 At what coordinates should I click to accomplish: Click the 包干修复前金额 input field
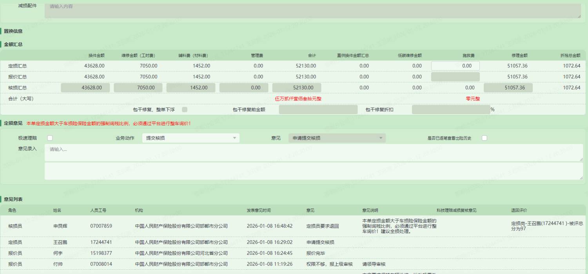(x=318, y=110)
